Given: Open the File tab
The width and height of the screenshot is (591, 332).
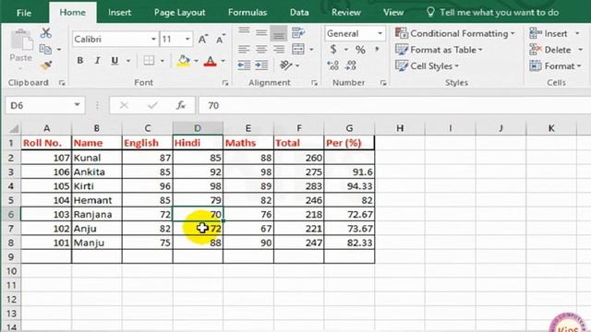Looking at the screenshot, I should click(x=24, y=13).
